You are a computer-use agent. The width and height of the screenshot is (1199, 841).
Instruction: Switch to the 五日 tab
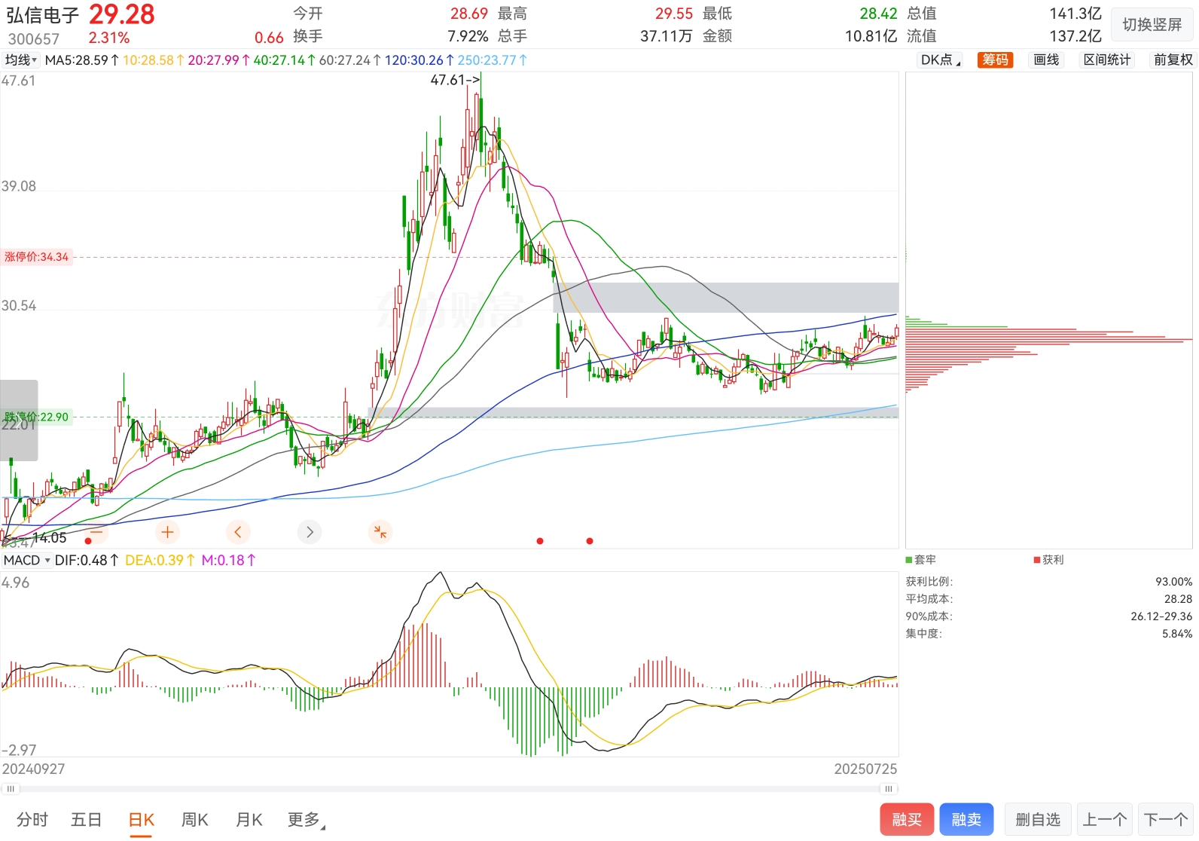coord(86,819)
